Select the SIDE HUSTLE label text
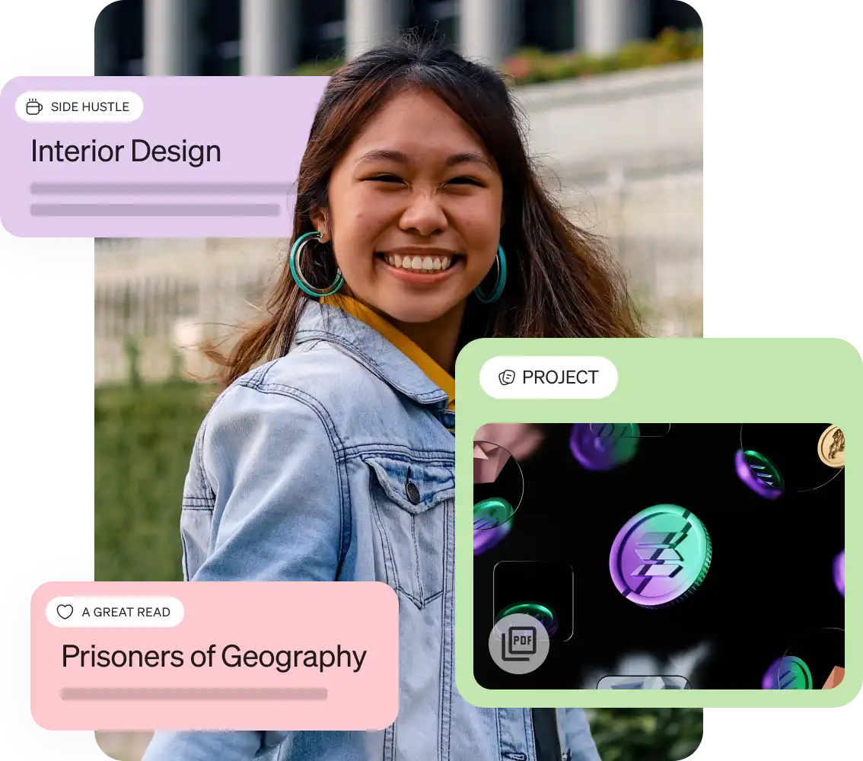The image size is (863, 761). tap(91, 107)
